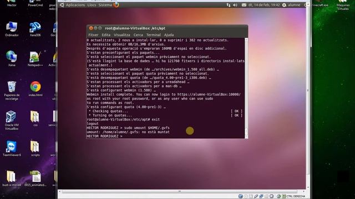Launch TeamViewer 6 shortcut
The image size is (355, 199).
[12, 148]
